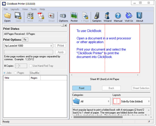Image resolution: width=156 pixels, height=126 pixels.
Task: Open the Layouts menu
Action: tap(15, 9)
